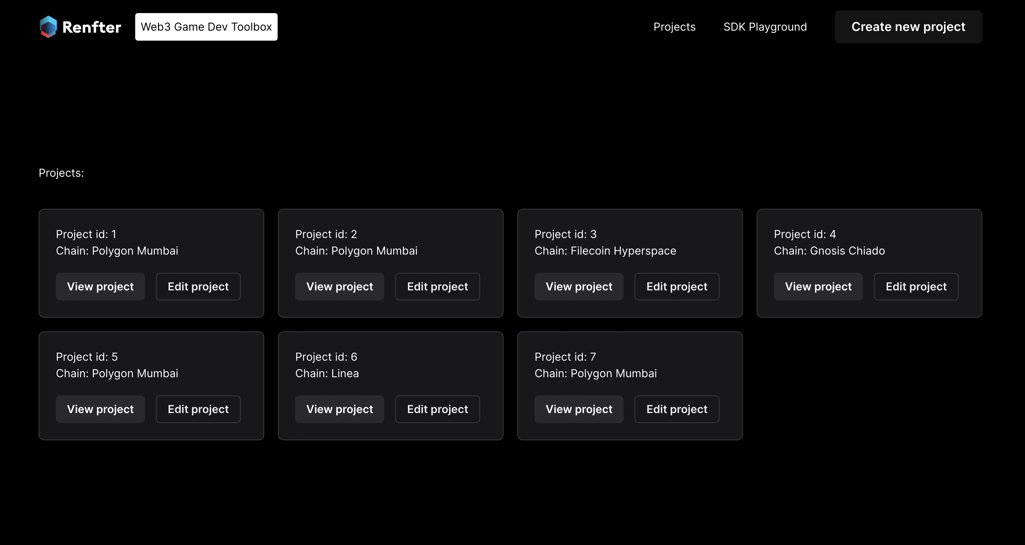Edit project with id 1

[x=198, y=286]
